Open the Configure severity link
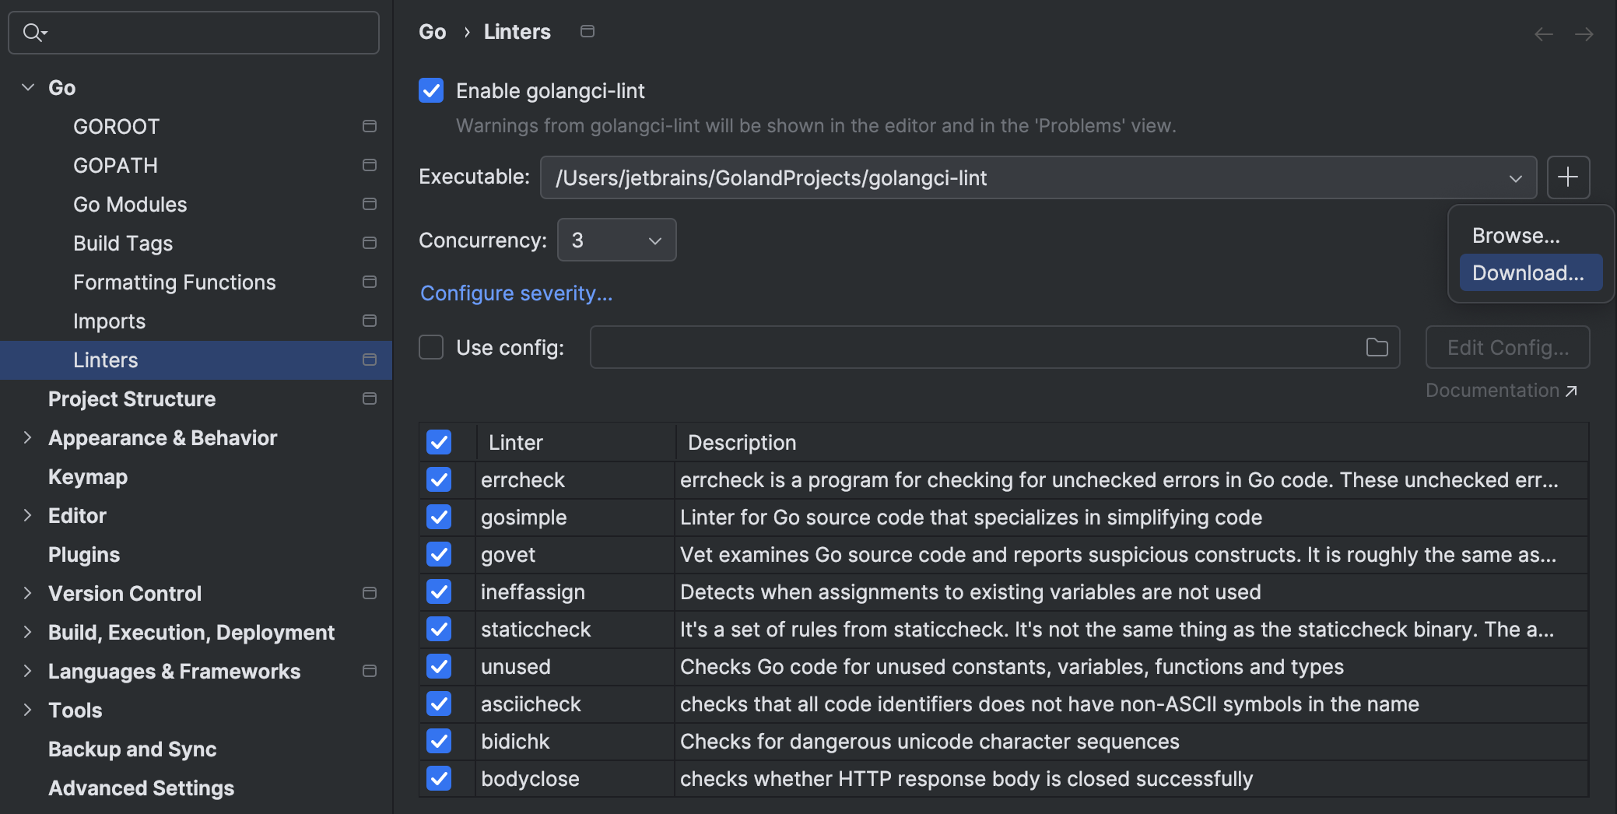 [516, 293]
